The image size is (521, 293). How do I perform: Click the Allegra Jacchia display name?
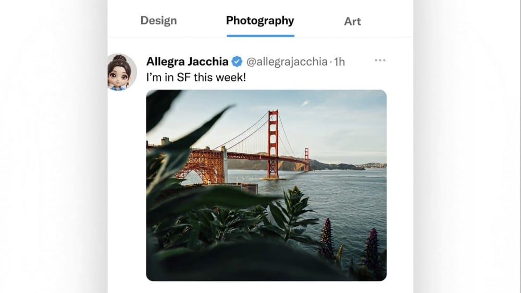point(187,62)
